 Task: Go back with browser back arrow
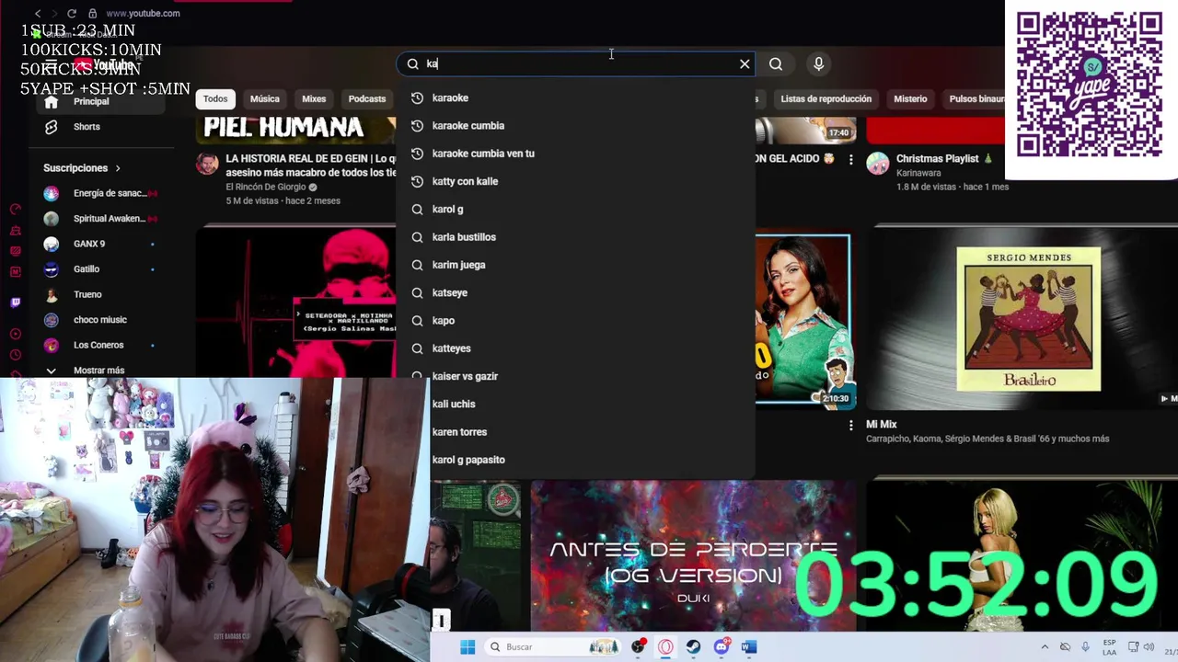[37, 13]
